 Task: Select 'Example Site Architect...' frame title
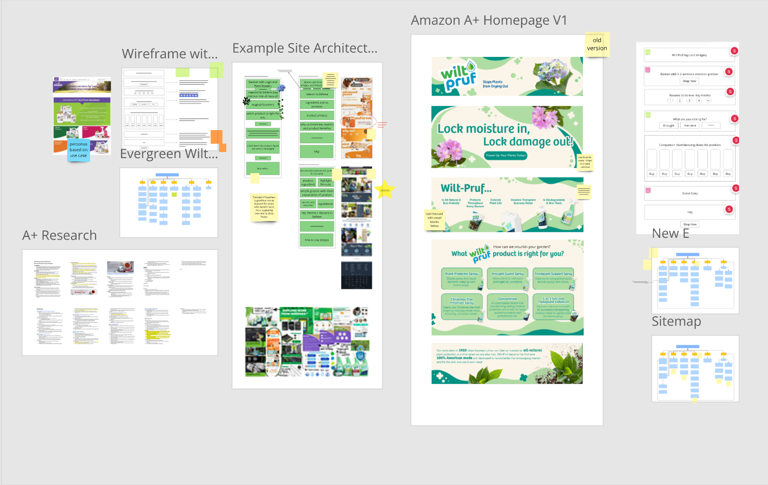click(x=305, y=48)
